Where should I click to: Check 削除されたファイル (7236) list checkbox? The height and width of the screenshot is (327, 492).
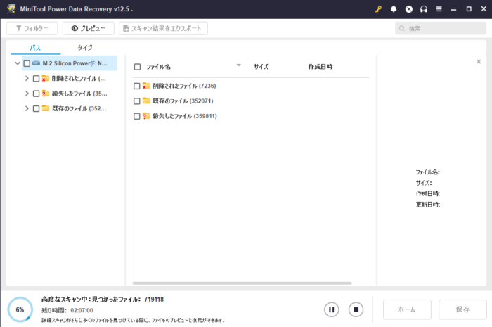click(x=137, y=86)
